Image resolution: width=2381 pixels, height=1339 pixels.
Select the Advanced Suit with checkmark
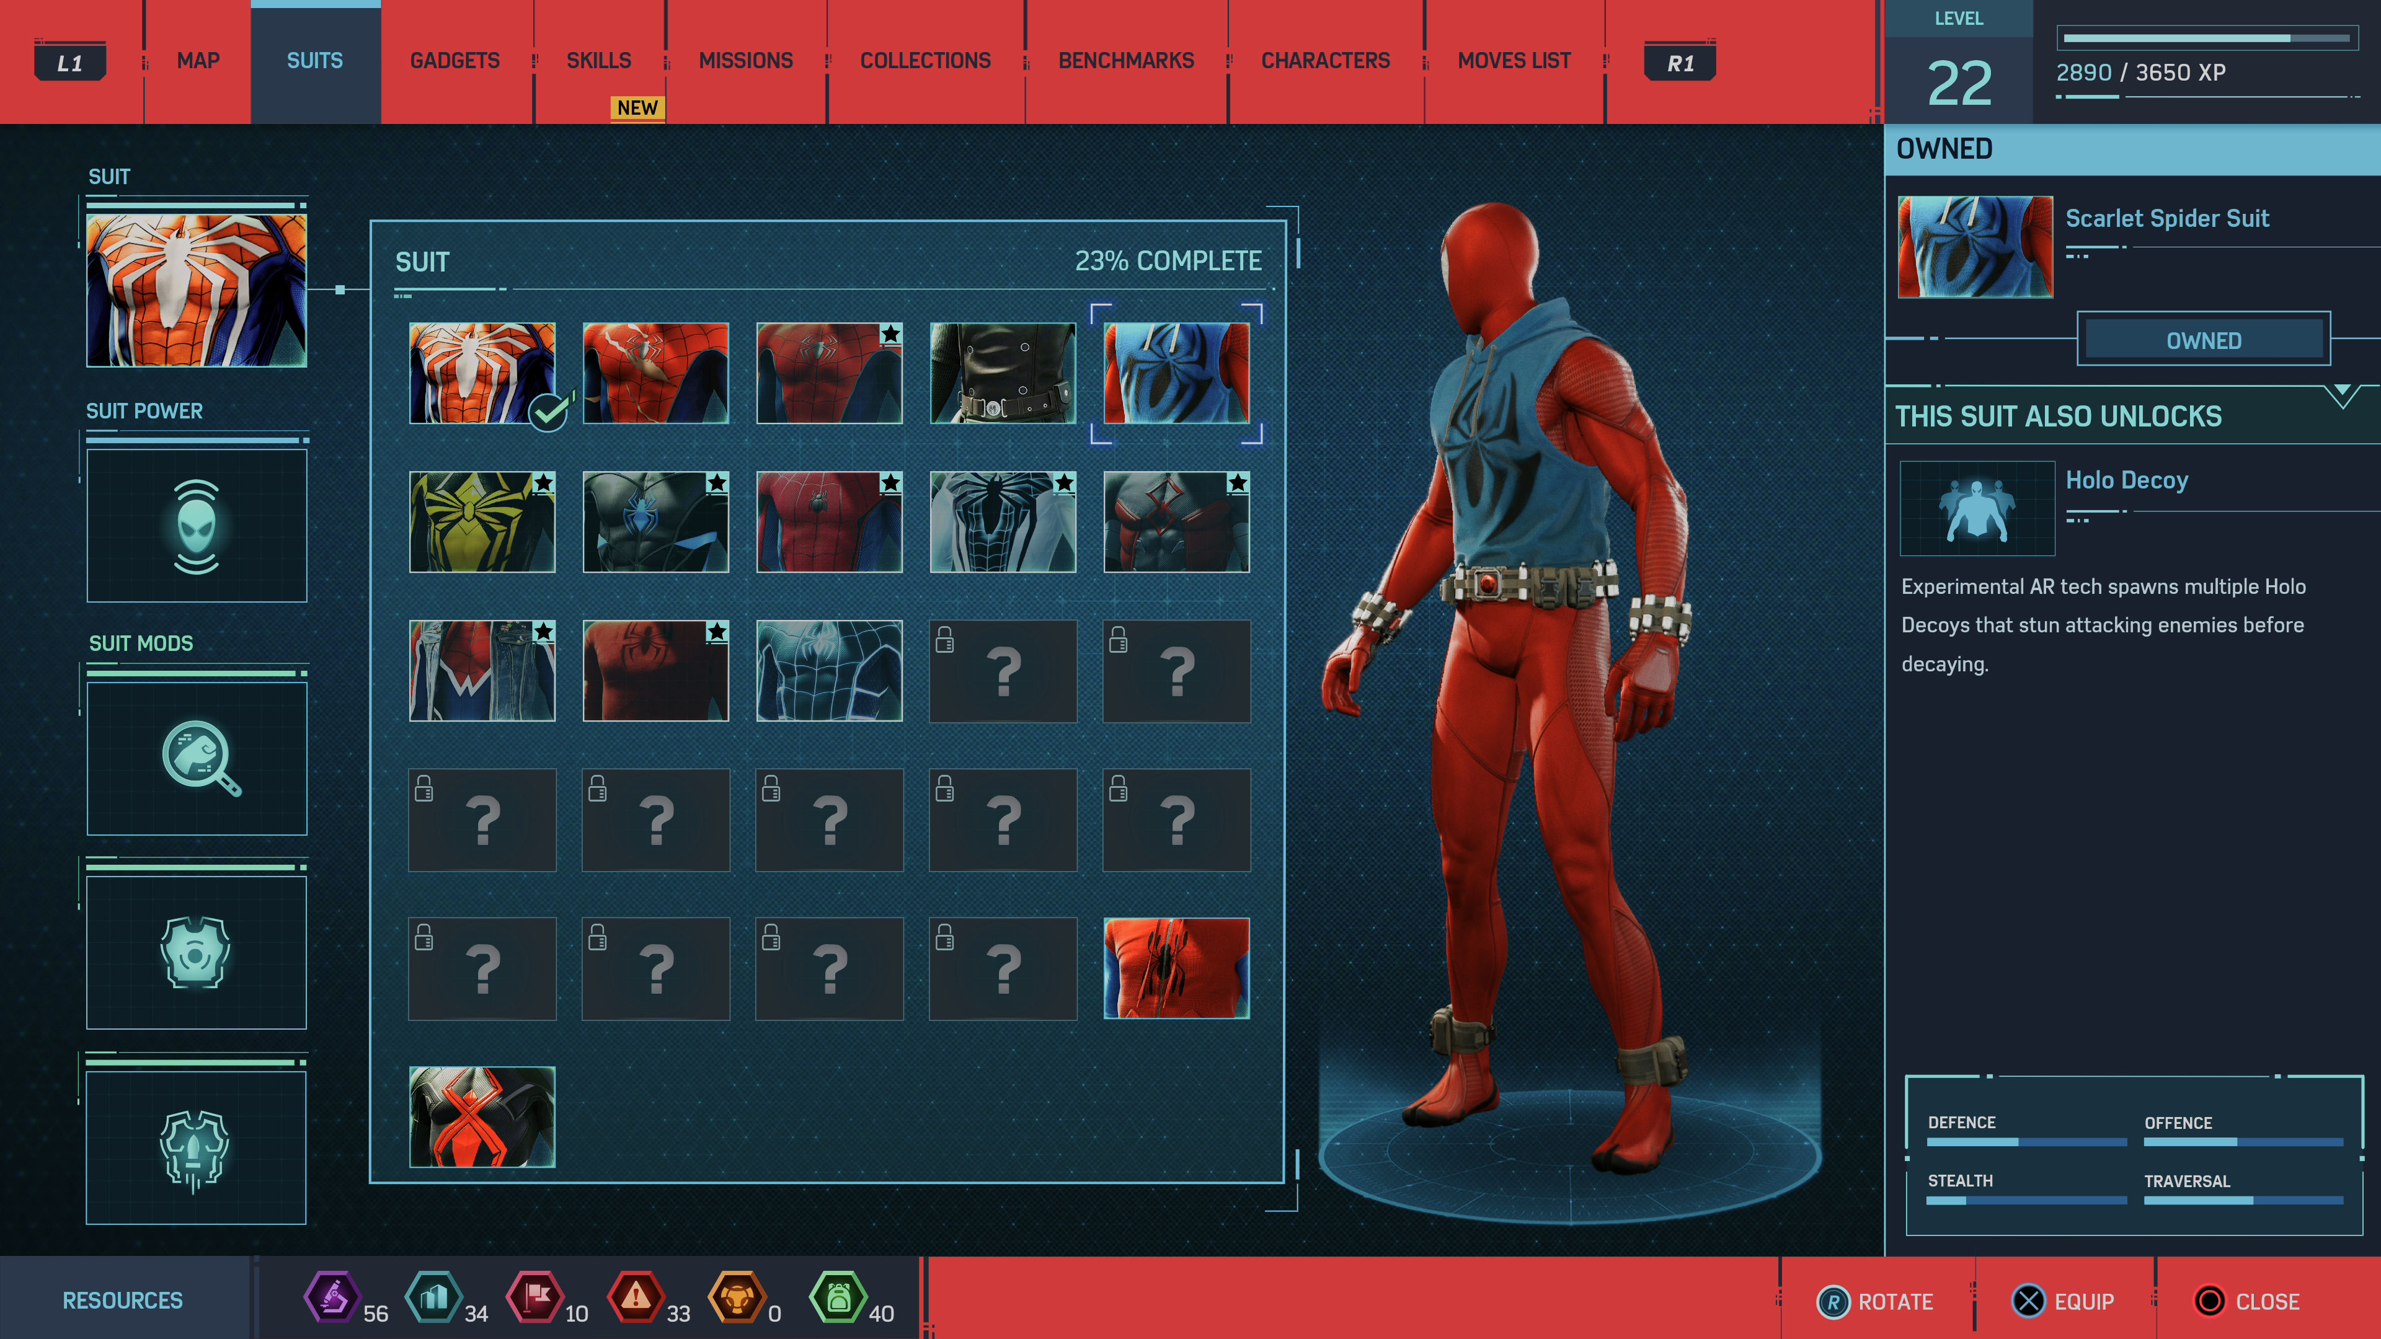(482, 373)
